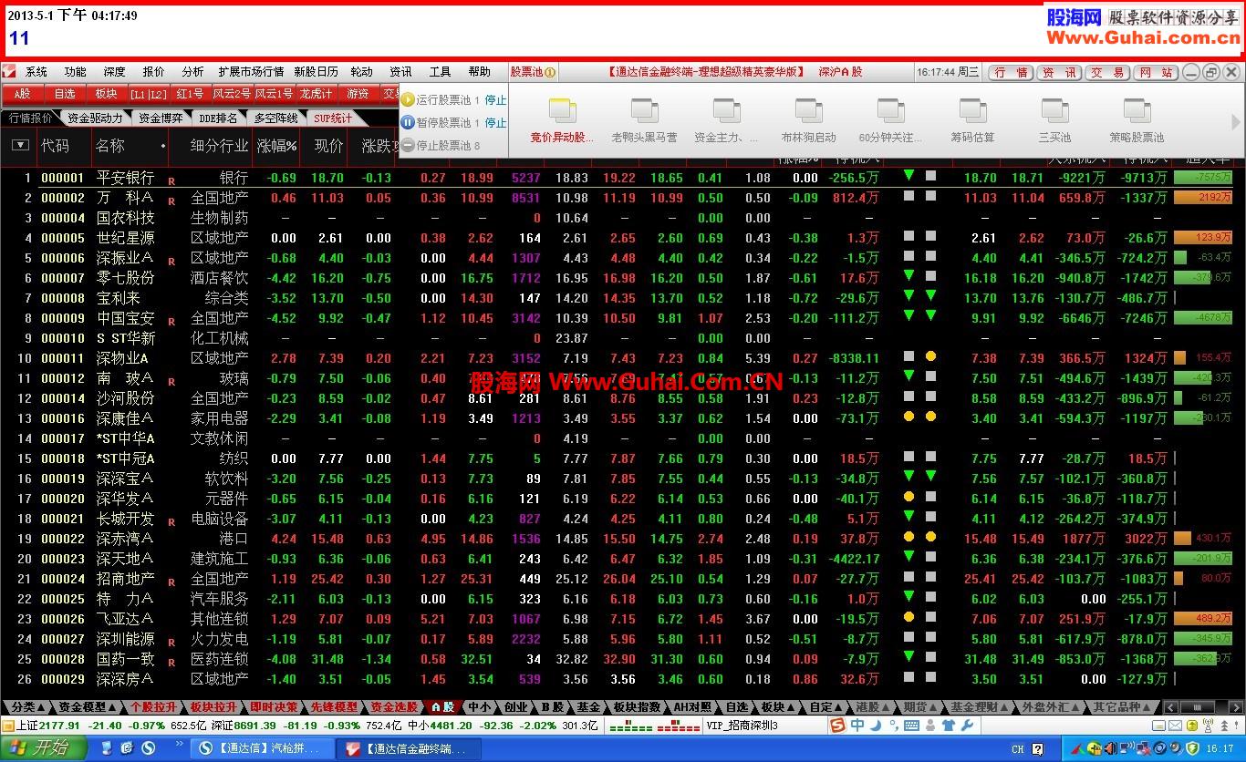1246x762 pixels.
Task: Open the Windows 开始 Start button
Action: coord(43,748)
